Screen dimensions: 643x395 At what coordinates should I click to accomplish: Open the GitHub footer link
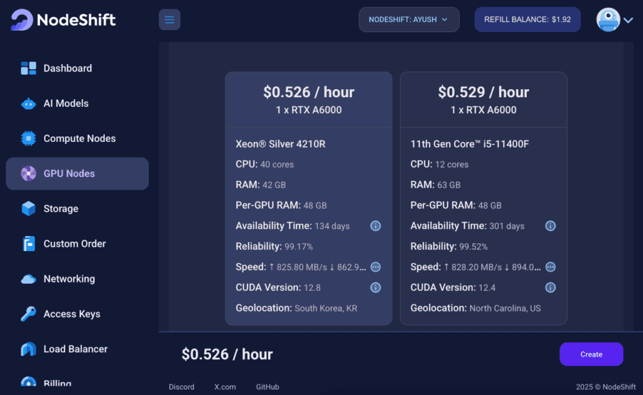click(267, 387)
